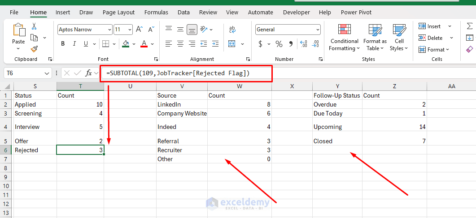Open the File tab
The width and height of the screenshot is (476, 218).
pos(14,13)
